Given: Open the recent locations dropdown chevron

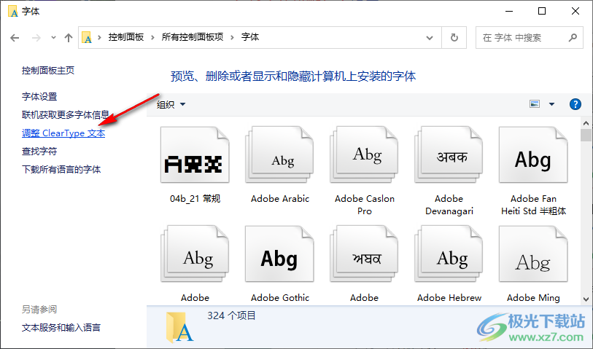Looking at the screenshot, I should pos(53,37).
